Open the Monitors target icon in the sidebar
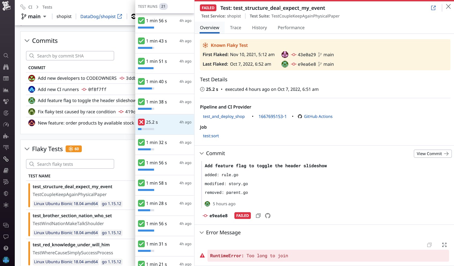The height and width of the screenshot is (266, 454). pos(6,113)
